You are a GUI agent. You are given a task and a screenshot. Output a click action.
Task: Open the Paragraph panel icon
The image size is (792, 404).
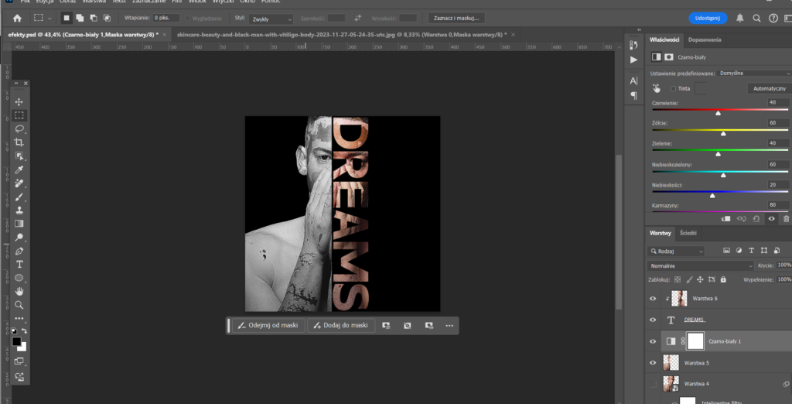click(633, 95)
